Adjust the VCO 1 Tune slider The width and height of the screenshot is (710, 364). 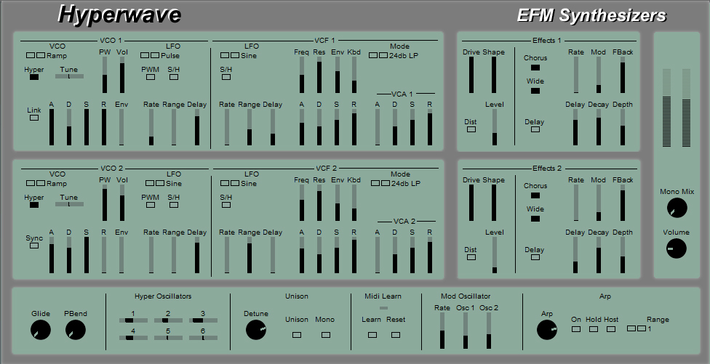click(x=69, y=76)
